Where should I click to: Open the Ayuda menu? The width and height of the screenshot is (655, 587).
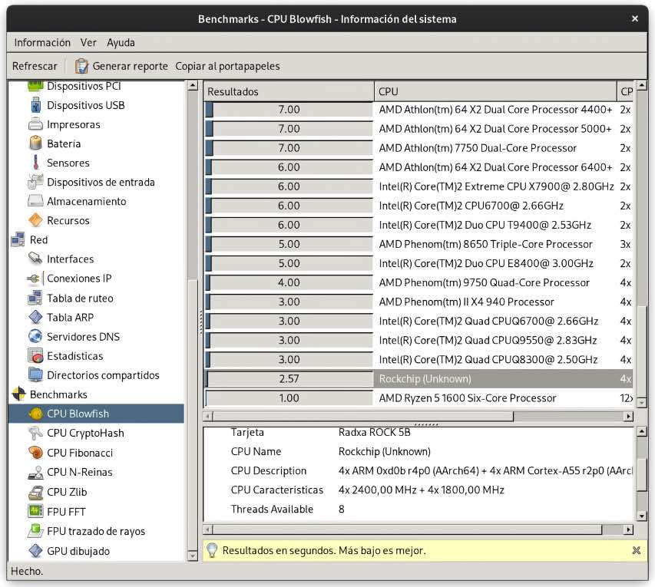121,42
